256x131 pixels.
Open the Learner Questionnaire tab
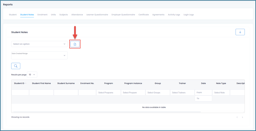coord(97,15)
